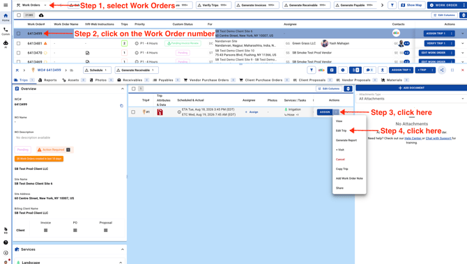Click the row density icon in trips table header

click(349, 88)
